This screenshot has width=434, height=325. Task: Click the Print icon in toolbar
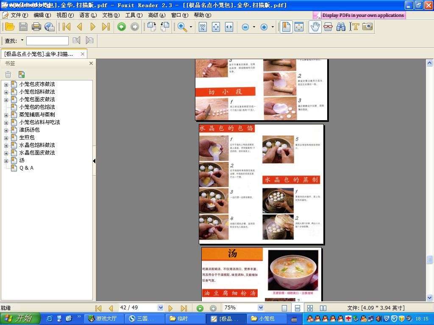(36, 27)
